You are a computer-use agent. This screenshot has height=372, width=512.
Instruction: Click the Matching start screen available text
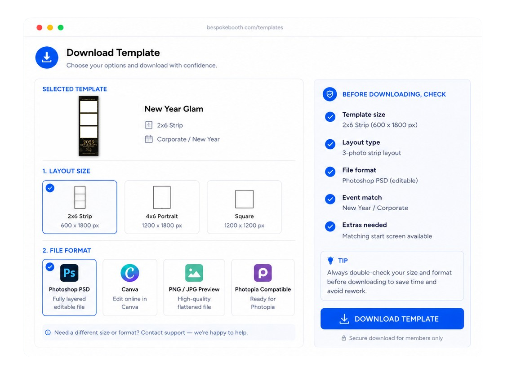(x=387, y=236)
